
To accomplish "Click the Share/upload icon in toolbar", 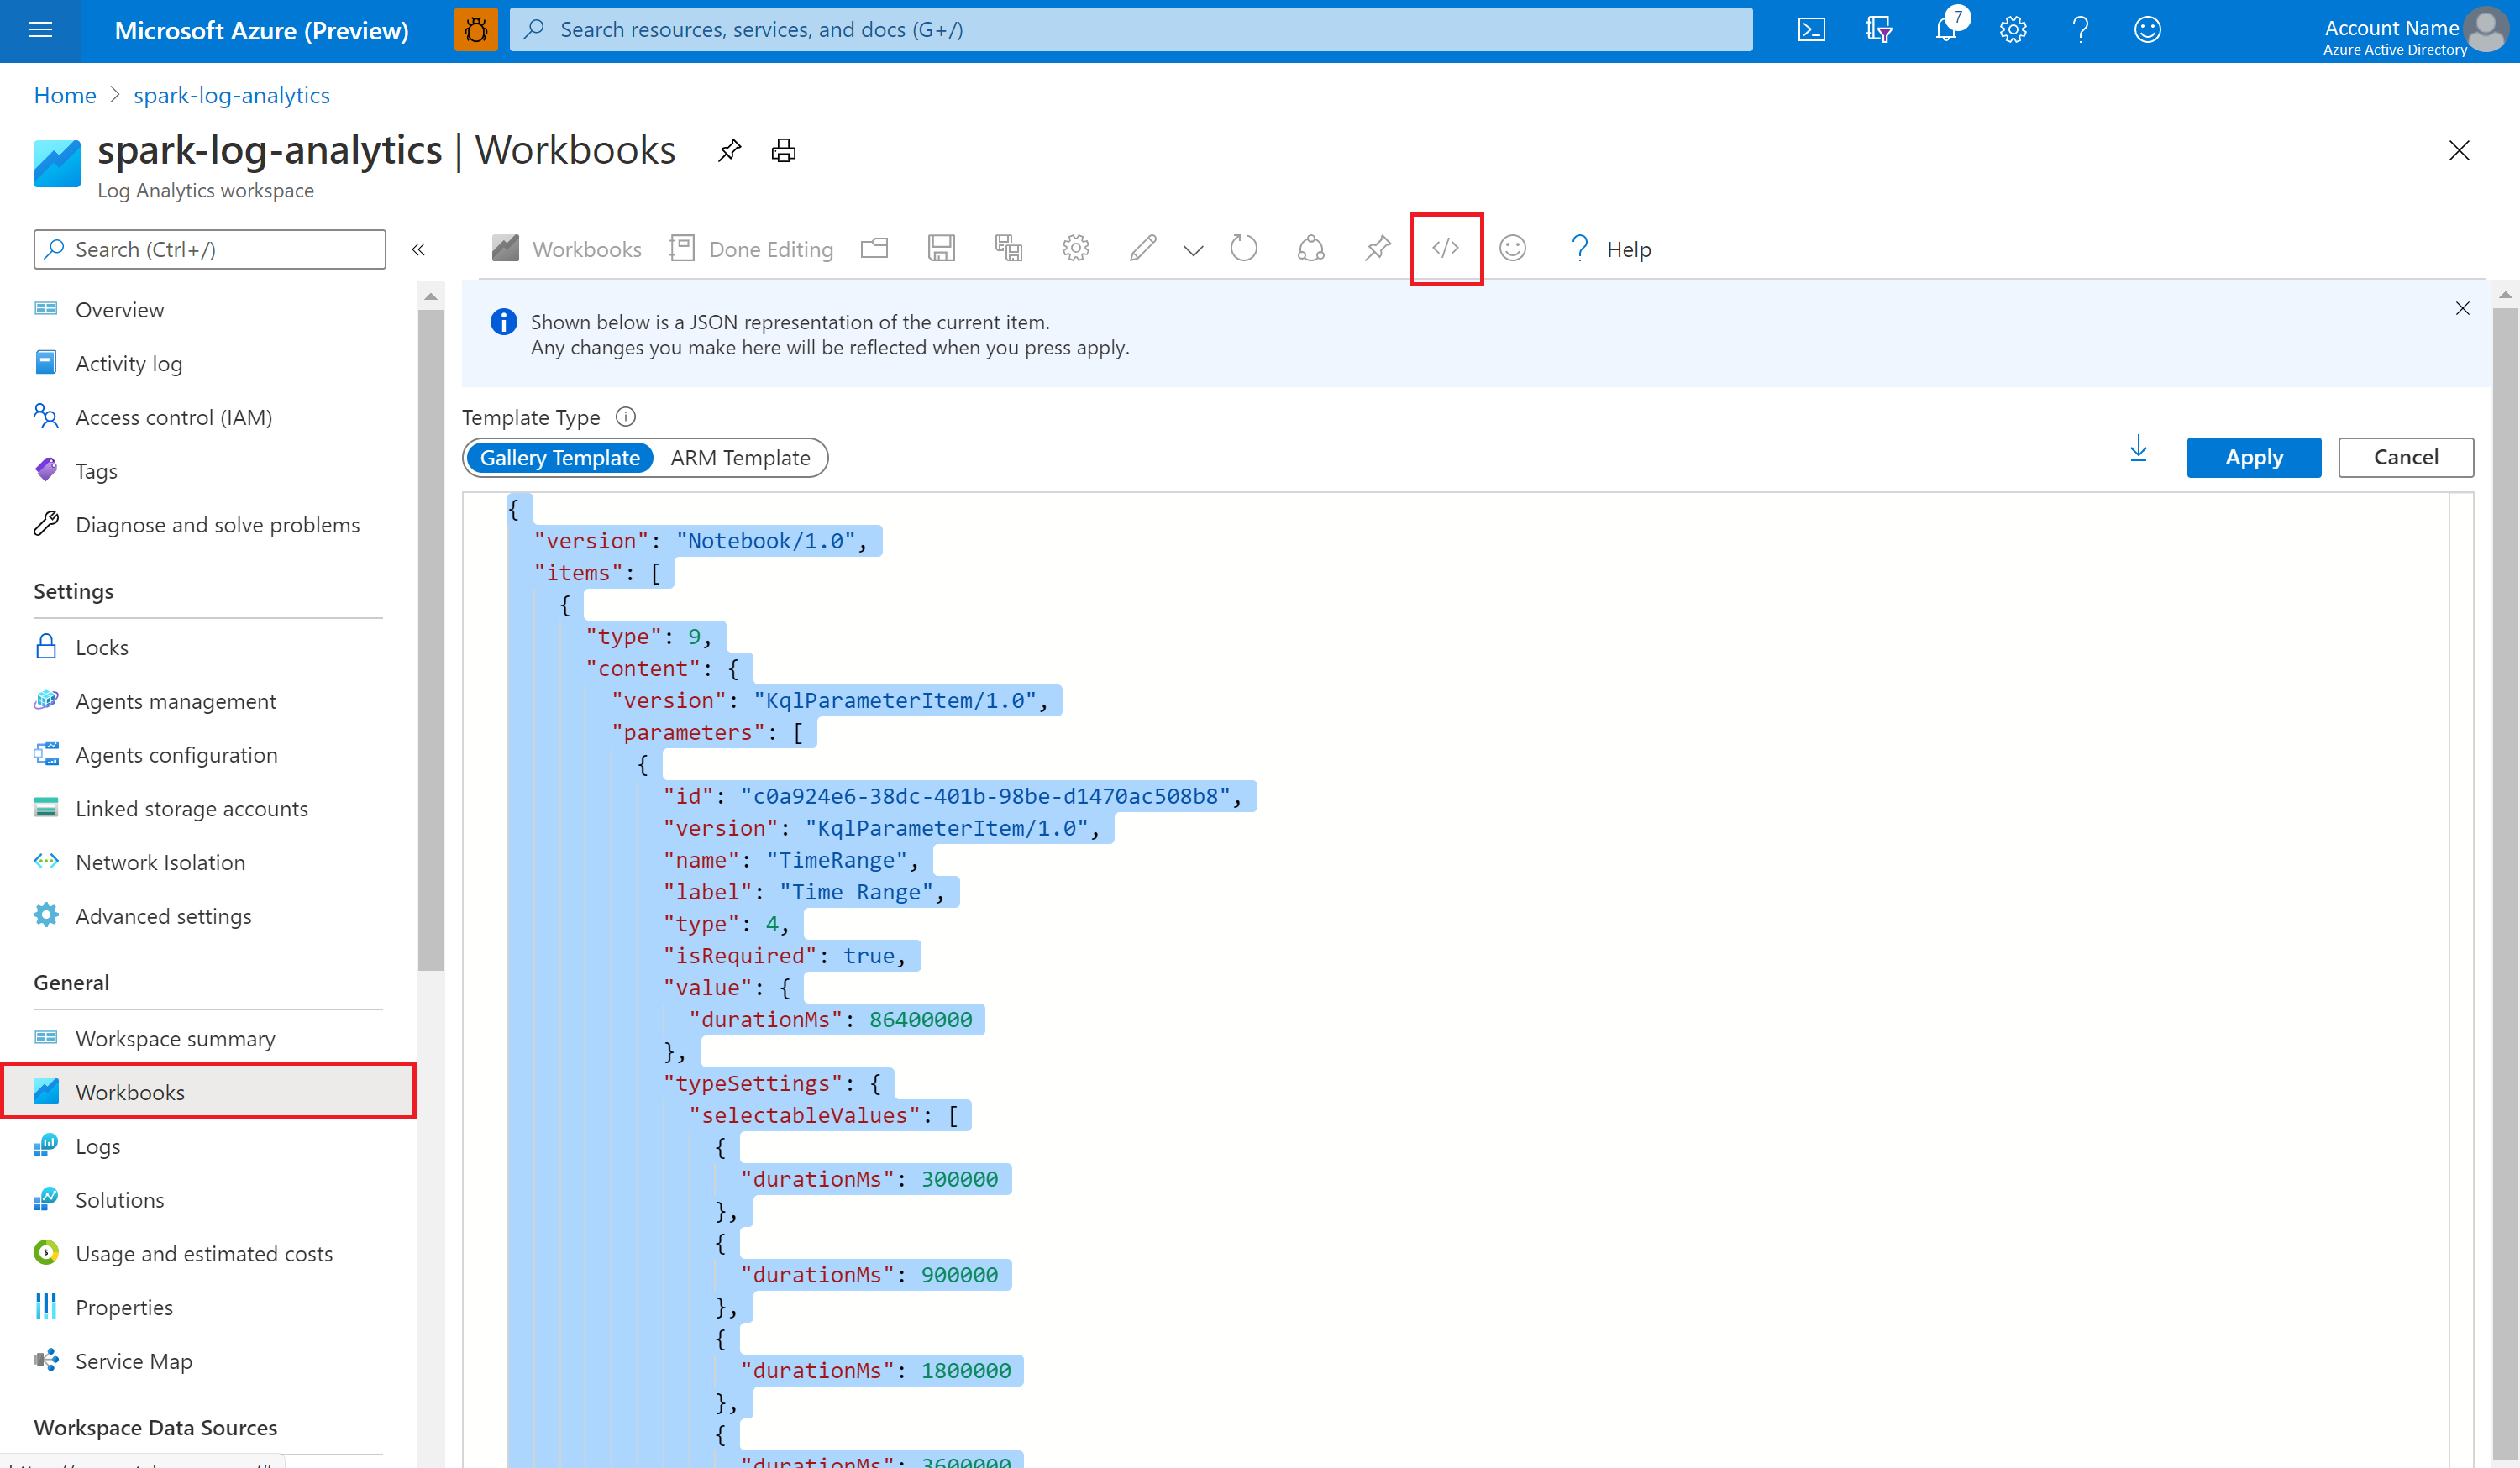I will (1309, 248).
